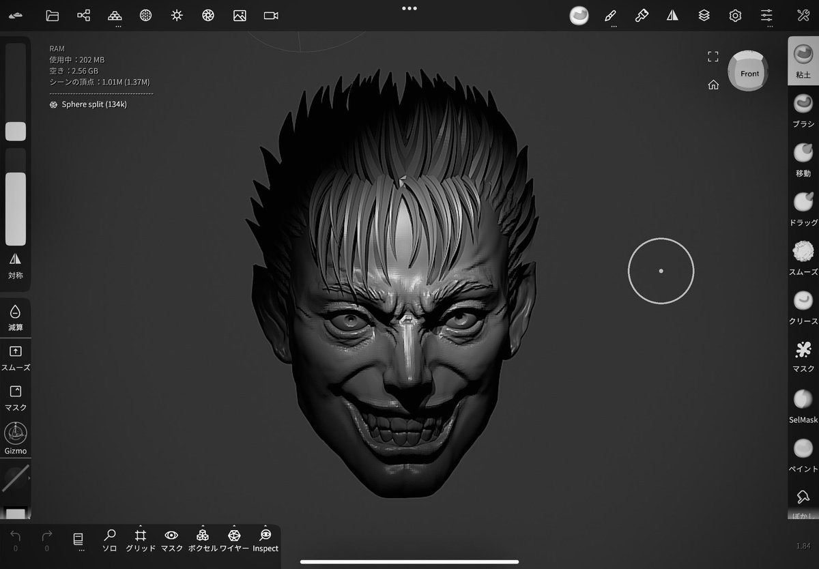Toggle 減算 subtract mode
This screenshot has height=569, width=819.
tap(15, 318)
